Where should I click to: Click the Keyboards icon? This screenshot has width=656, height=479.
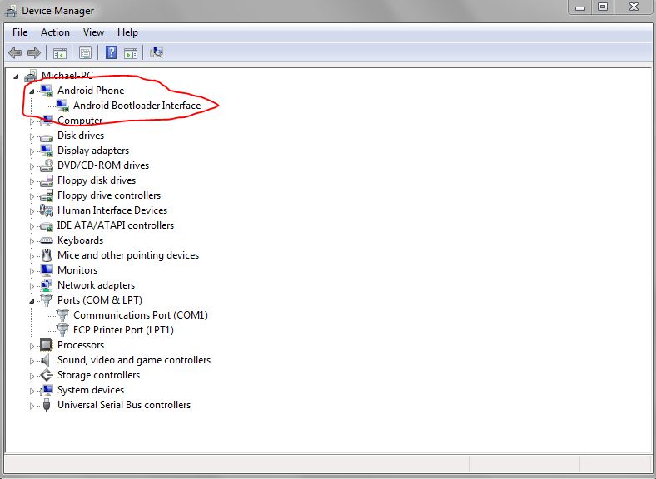[x=46, y=240]
